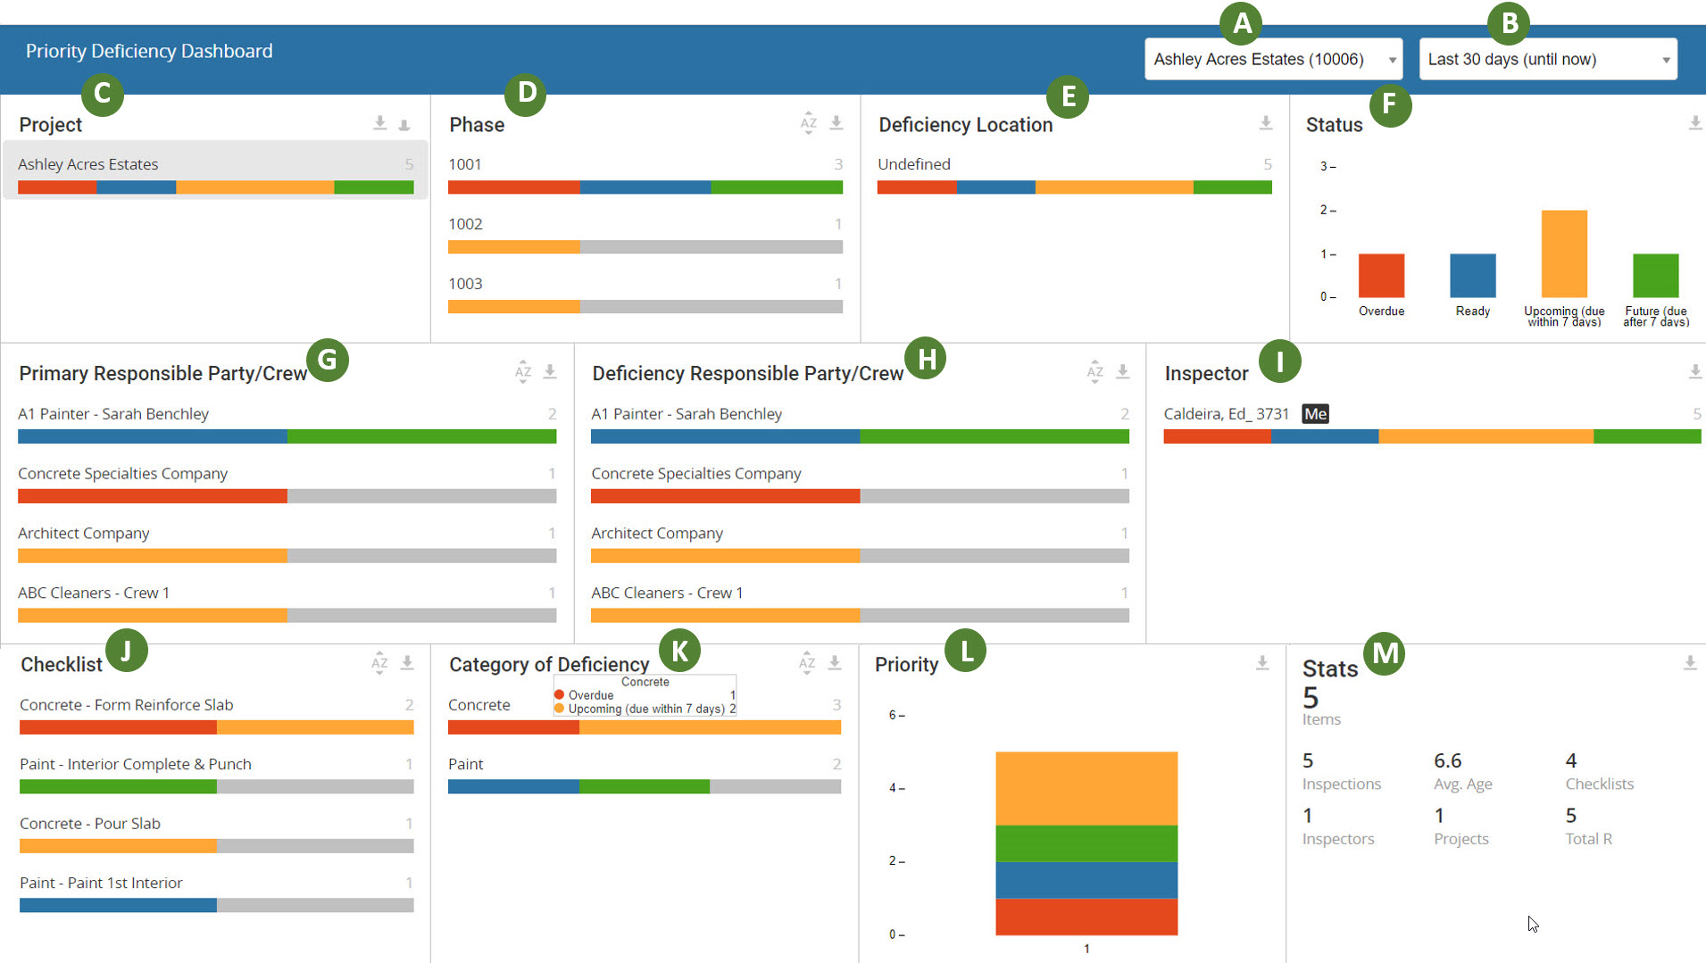Sort Category of Deficiency alphabetically

coord(806,663)
